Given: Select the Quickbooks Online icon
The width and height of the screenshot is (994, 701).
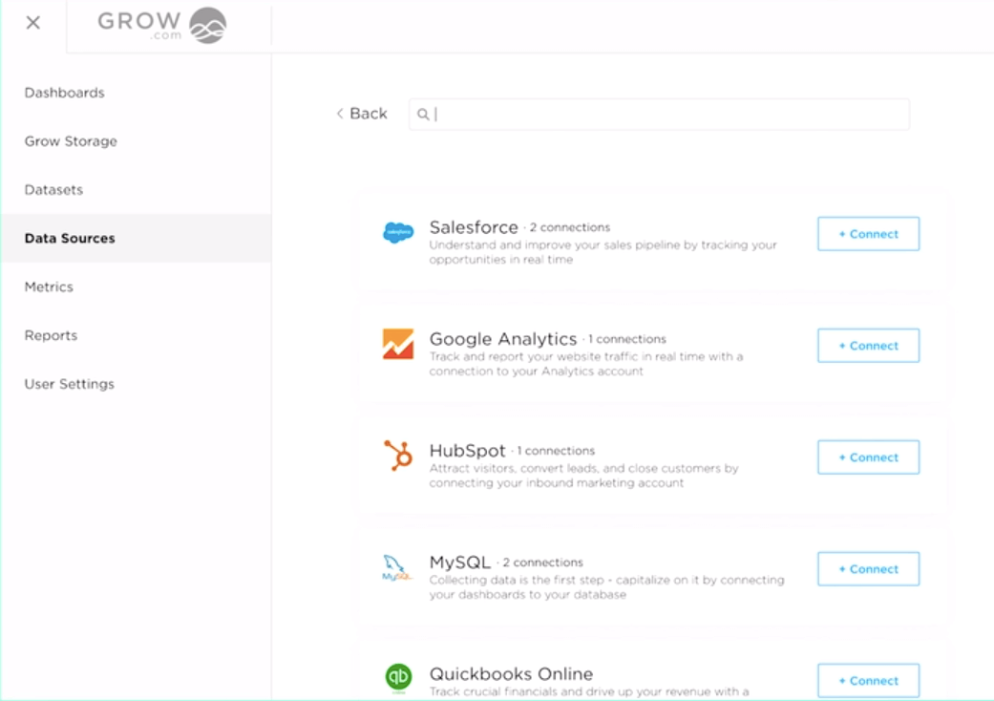Looking at the screenshot, I should [401, 678].
